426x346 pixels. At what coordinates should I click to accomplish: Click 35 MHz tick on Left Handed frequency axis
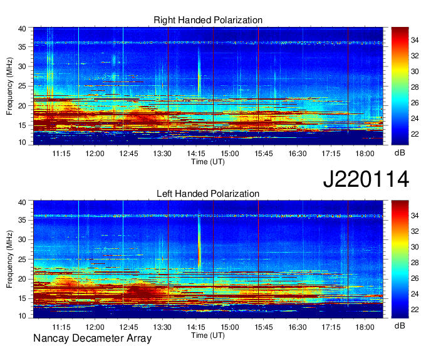pyautogui.click(x=22, y=220)
